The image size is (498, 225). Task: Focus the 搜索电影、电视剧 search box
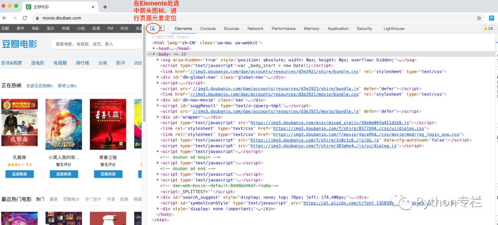[x=96, y=44]
